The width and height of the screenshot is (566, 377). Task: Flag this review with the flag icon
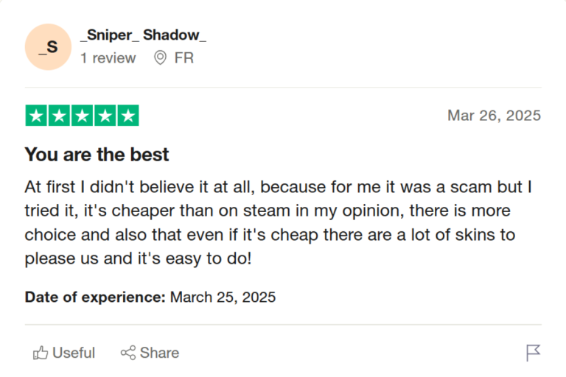[534, 353]
